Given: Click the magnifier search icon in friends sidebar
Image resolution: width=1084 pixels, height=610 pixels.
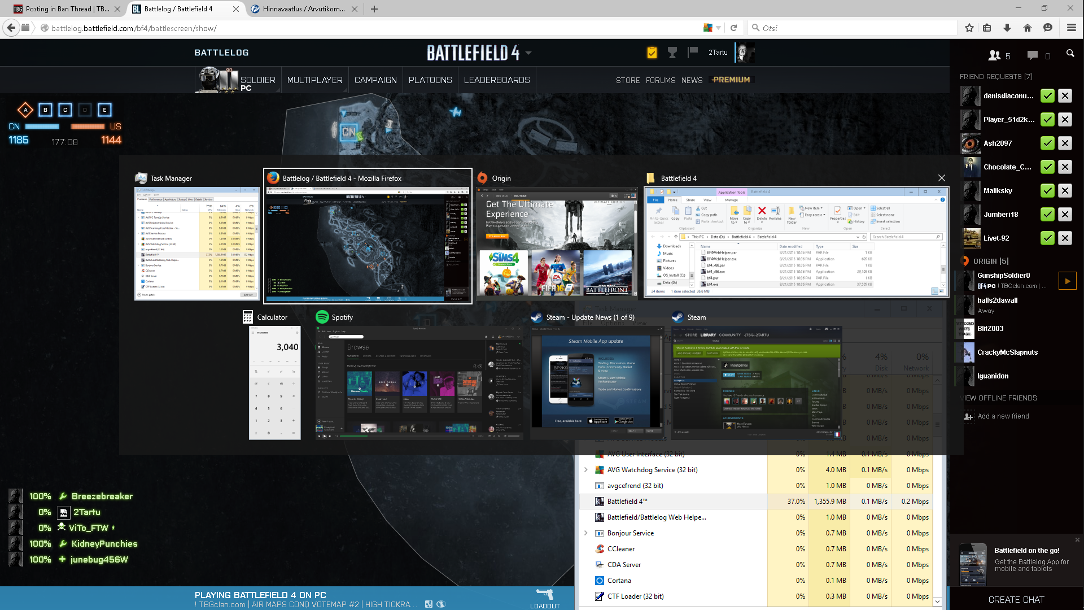Looking at the screenshot, I should tap(1070, 53).
